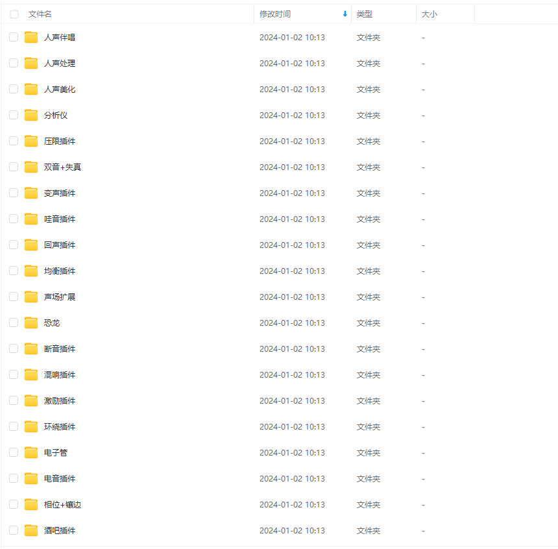Check the select-all checkbox in header
The image size is (558, 549).
tap(13, 14)
